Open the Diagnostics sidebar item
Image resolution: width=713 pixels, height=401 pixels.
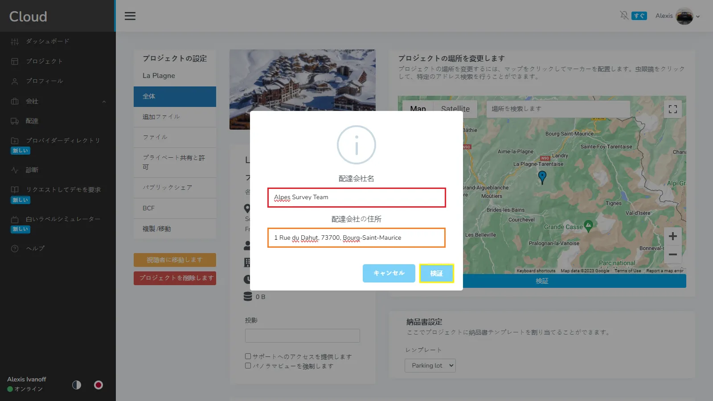tap(32, 170)
